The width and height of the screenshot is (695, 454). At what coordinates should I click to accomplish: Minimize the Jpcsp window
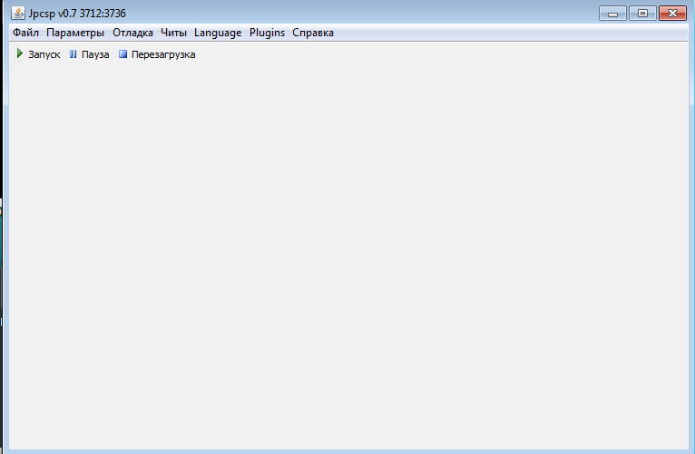[x=612, y=14]
